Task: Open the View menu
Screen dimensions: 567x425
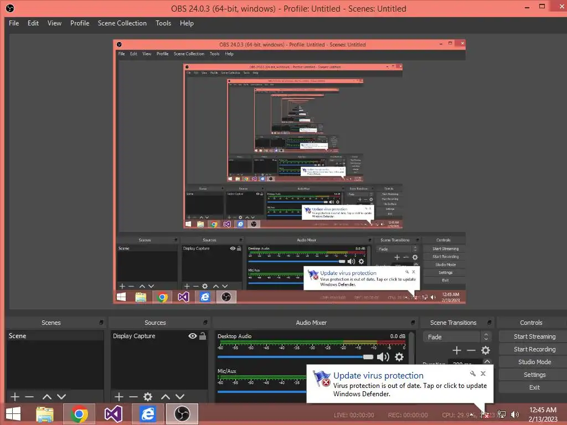Action: click(54, 23)
